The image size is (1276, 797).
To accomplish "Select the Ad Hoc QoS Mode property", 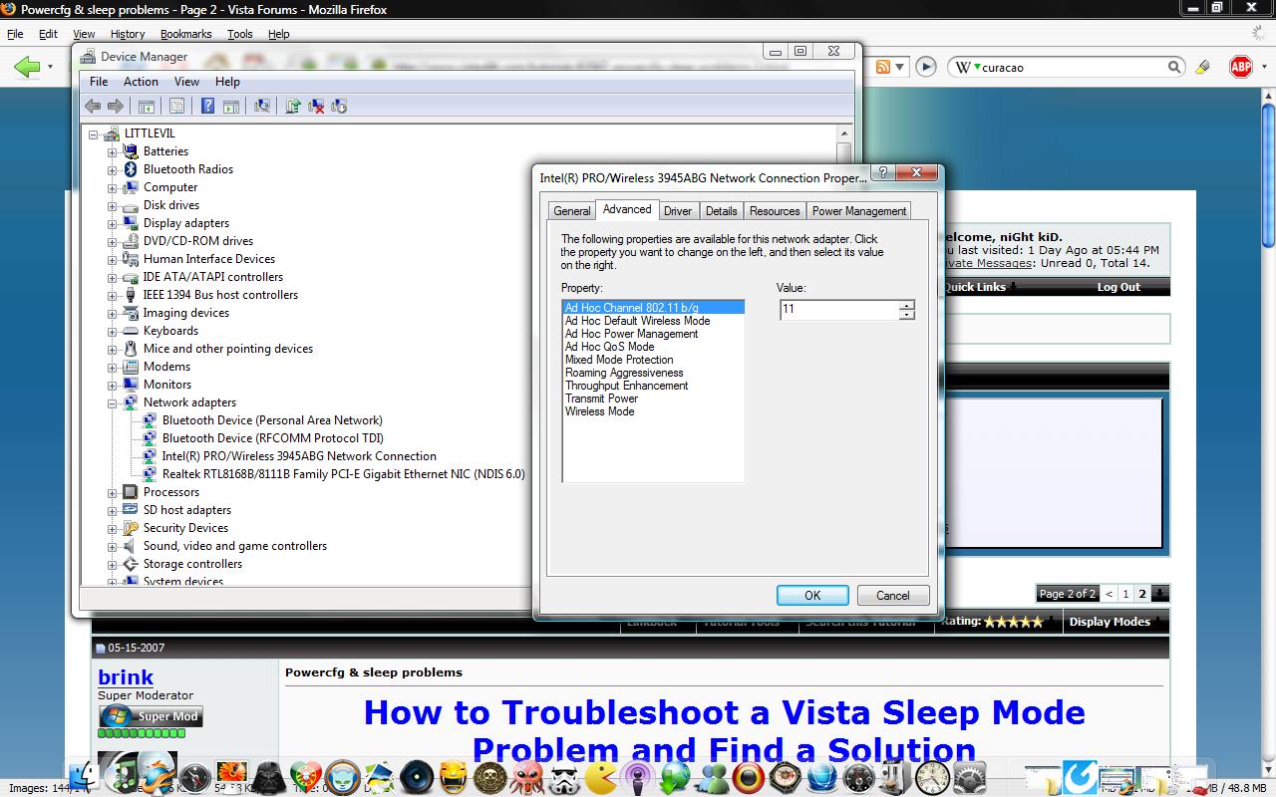I will click(653, 347).
